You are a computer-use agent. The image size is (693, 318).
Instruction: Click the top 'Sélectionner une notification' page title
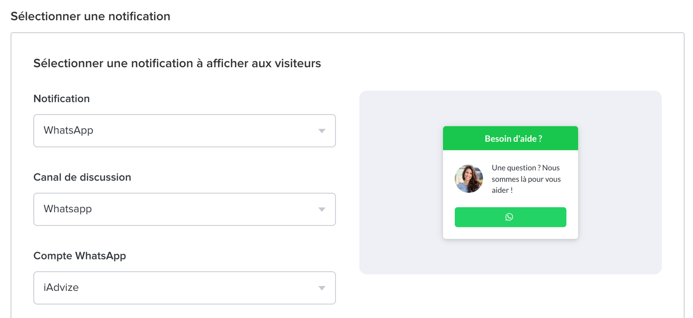pyautogui.click(x=91, y=16)
